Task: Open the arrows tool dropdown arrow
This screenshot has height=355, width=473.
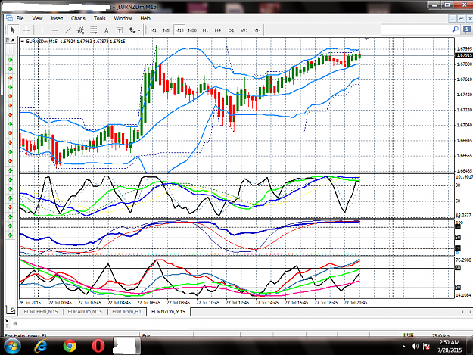Action: tap(139, 30)
